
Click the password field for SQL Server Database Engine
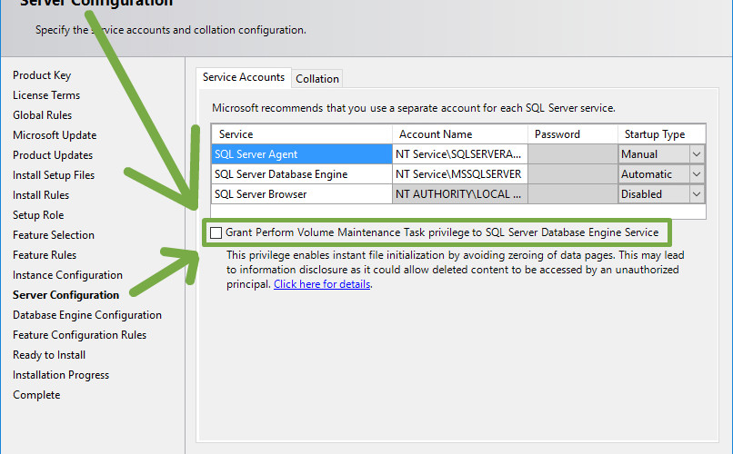pyautogui.click(x=573, y=174)
